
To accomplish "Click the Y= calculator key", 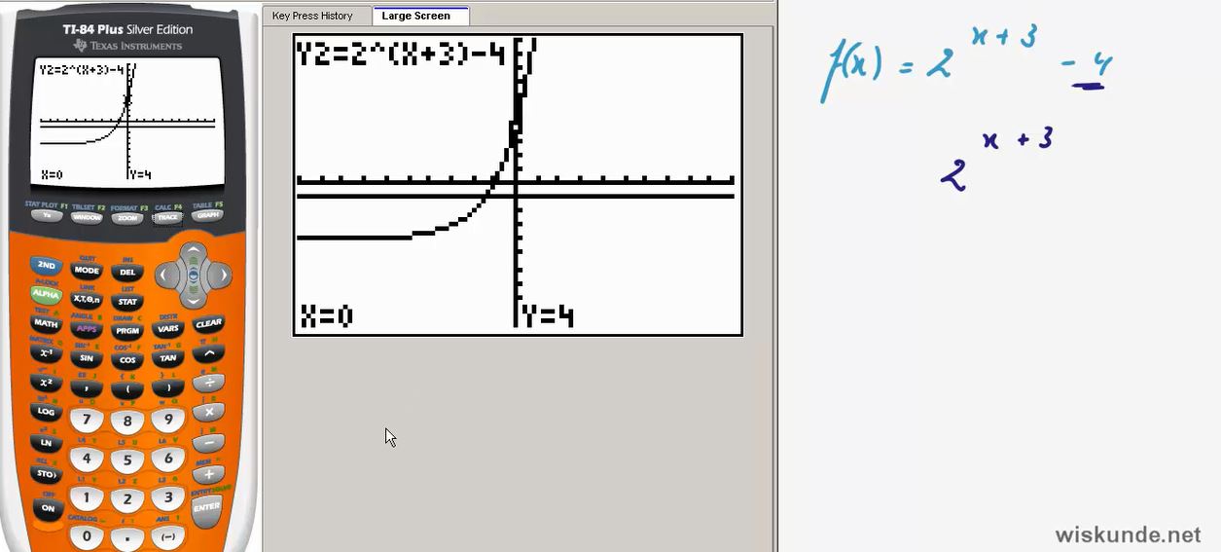I will click(x=46, y=216).
